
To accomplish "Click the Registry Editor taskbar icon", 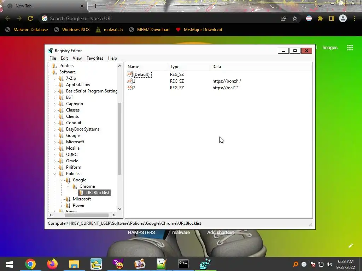I will coord(205,264).
